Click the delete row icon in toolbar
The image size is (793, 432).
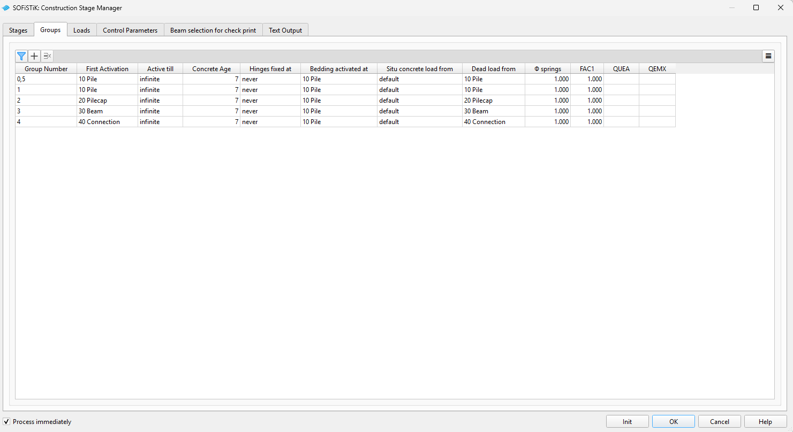(47, 56)
